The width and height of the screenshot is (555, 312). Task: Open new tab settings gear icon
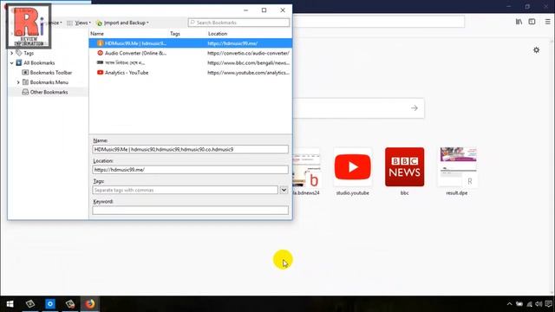click(537, 50)
